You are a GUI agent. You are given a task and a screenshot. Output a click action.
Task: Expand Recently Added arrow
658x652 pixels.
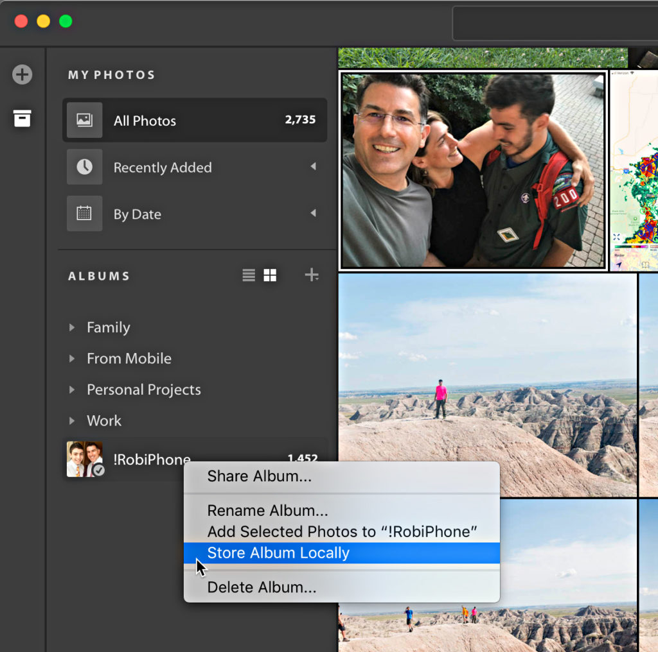313,167
